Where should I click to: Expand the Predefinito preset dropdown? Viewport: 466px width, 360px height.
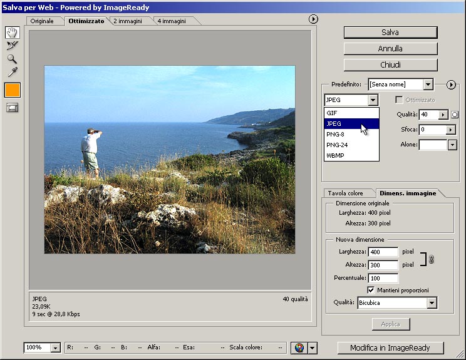point(428,85)
